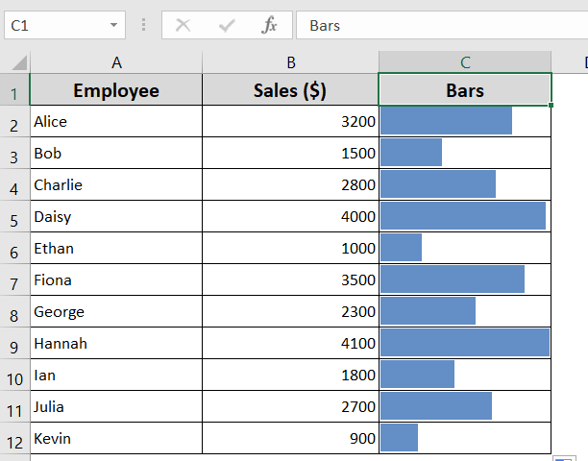Select row 6 header
588x461 pixels.
(14, 248)
